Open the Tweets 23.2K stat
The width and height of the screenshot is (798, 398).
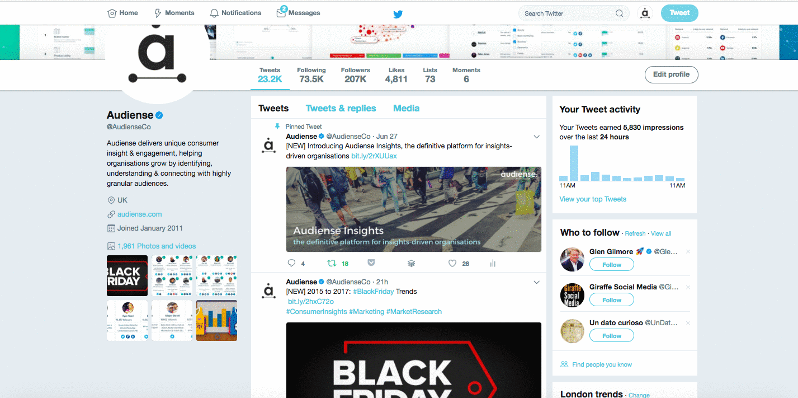270,75
